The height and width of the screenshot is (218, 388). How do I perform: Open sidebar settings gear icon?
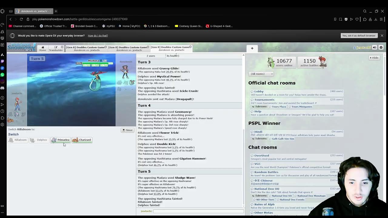pos(2,124)
